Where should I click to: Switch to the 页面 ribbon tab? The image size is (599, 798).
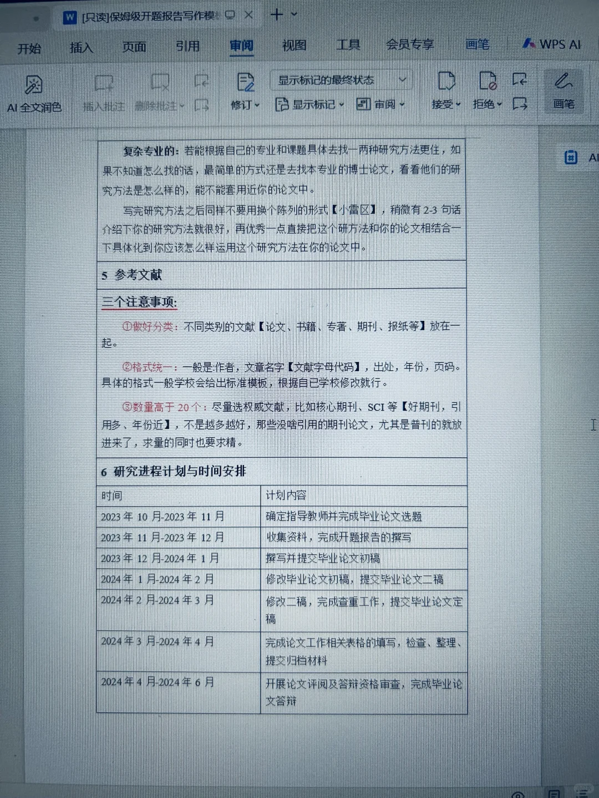[x=134, y=47]
